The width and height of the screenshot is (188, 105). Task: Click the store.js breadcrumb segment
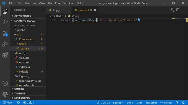pyautogui.click(x=74, y=16)
